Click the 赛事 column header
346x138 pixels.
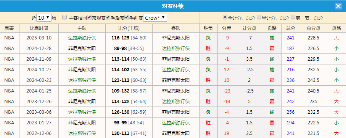click(9, 28)
